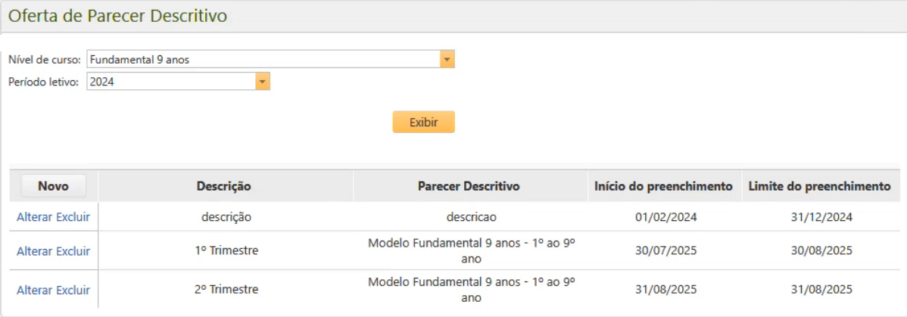Click the Fundamental 9 anos combo field
Viewport: 907px width, 317px height.
tap(263, 59)
